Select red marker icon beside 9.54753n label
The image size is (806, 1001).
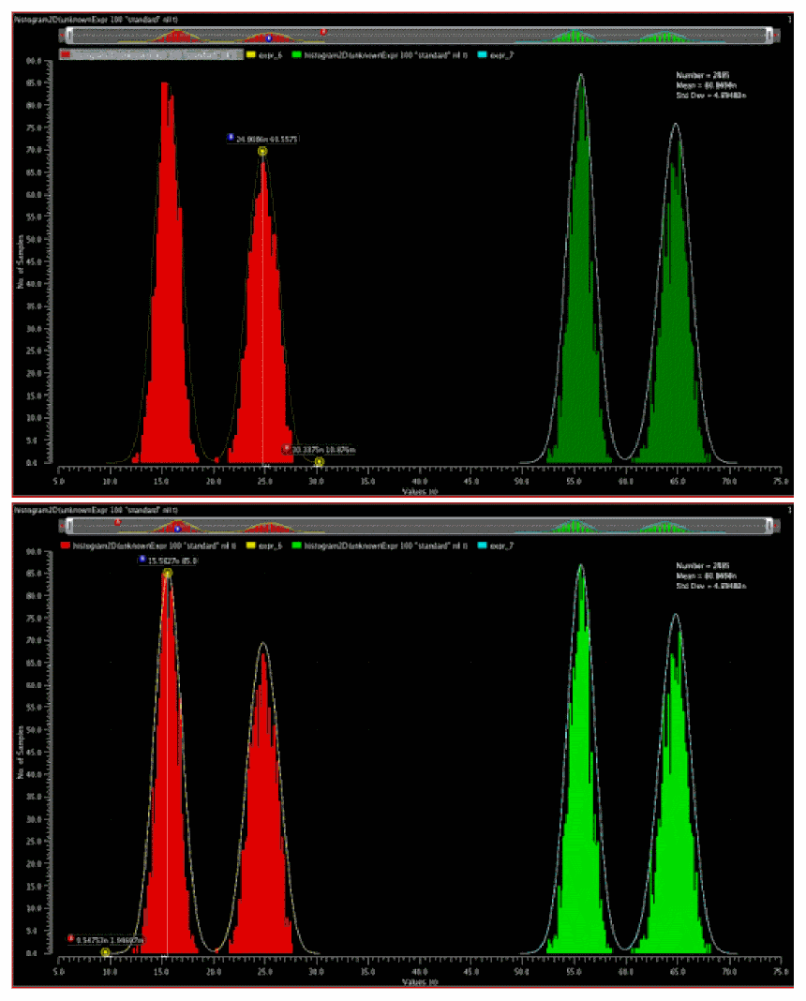(x=71, y=938)
